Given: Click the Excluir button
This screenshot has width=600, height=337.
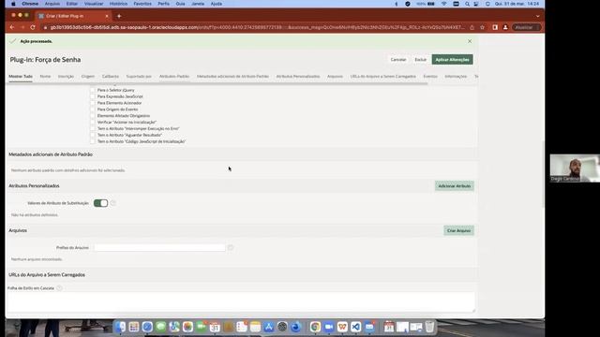Looking at the screenshot, I should 420,60.
